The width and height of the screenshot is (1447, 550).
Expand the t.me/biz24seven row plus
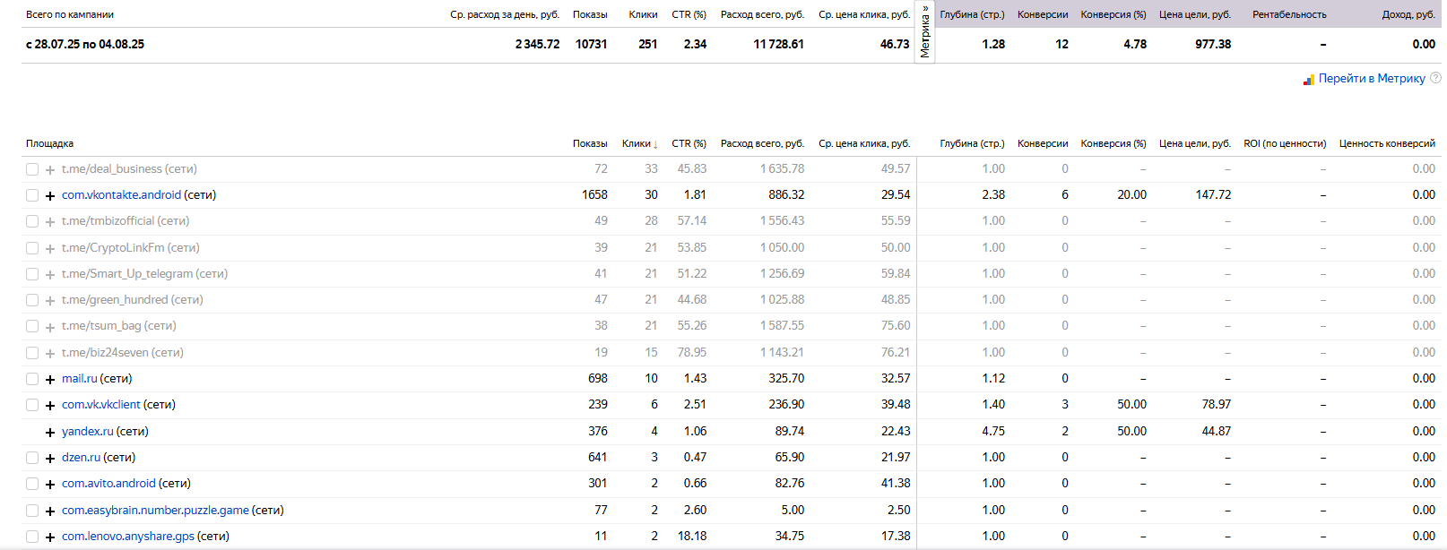[50, 353]
